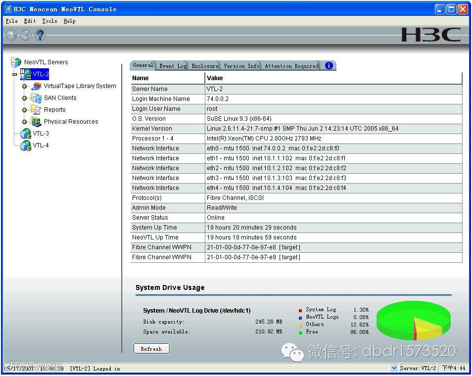The image size is (472, 376).
Task: Switch to the Enclosure tab
Action: pos(205,66)
